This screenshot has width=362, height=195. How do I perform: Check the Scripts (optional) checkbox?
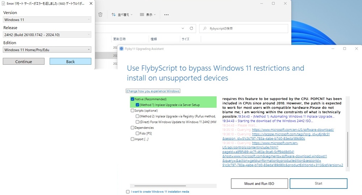tap(132, 111)
